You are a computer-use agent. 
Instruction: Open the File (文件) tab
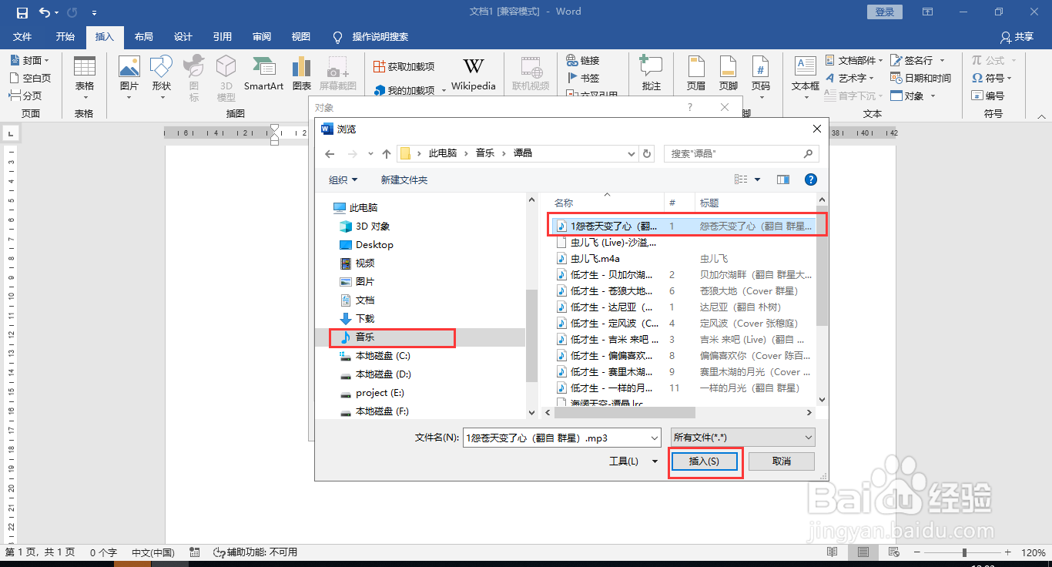coord(22,36)
